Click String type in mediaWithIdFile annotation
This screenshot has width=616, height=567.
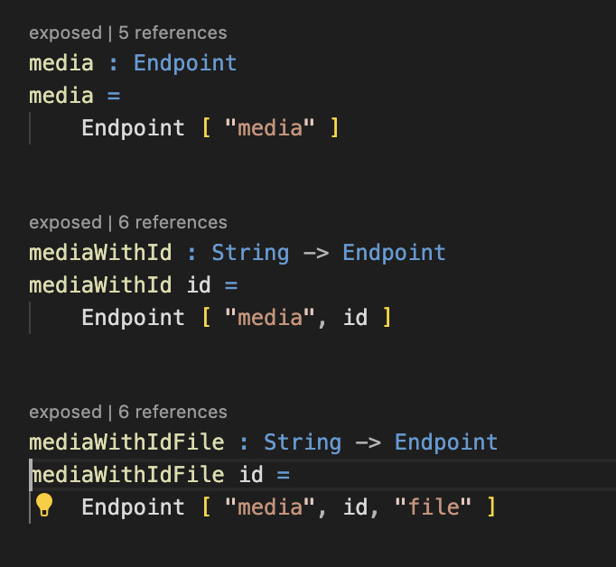tap(303, 442)
